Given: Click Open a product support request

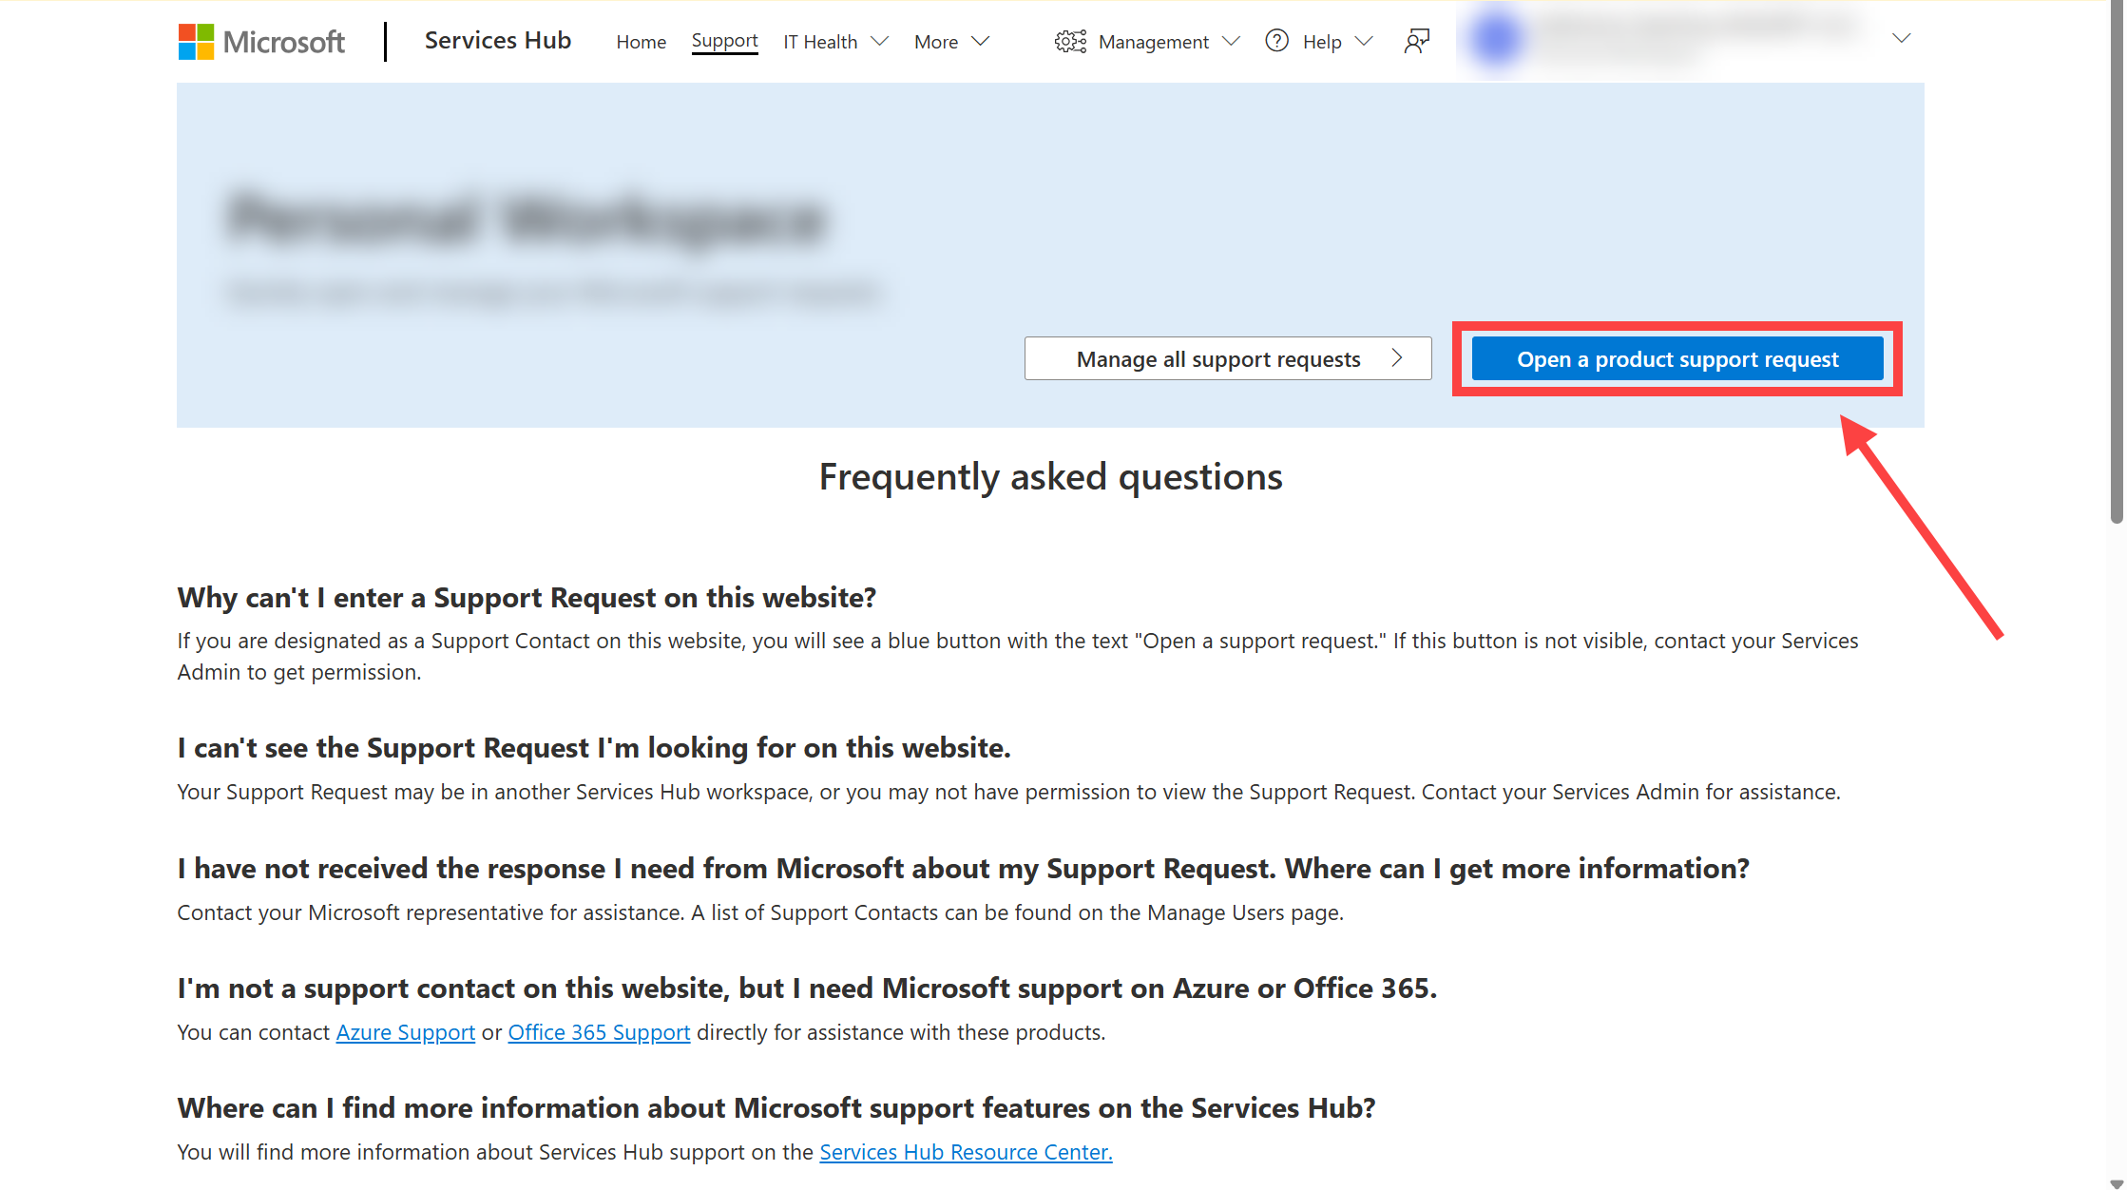Looking at the screenshot, I should pyautogui.click(x=1677, y=357).
